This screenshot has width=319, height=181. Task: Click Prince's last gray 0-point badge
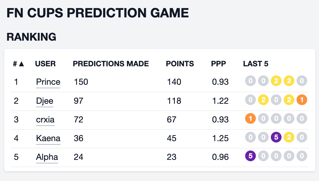coord(302,81)
